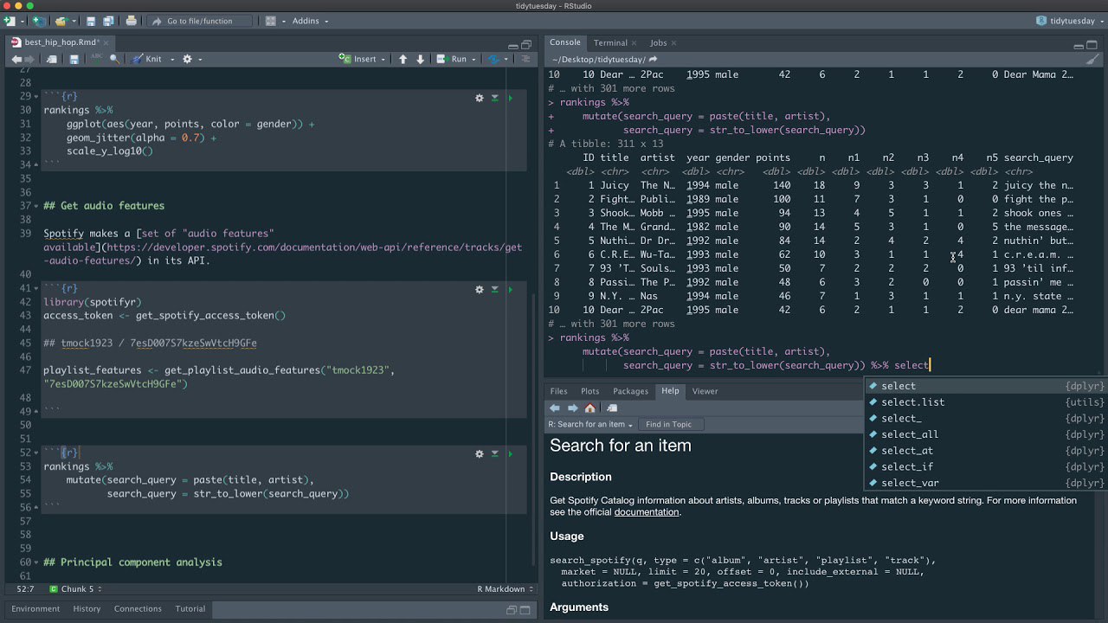Screen dimensions: 1108x623
Task: Go to previous chunk with up arrow
Action: tap(403, 59)
